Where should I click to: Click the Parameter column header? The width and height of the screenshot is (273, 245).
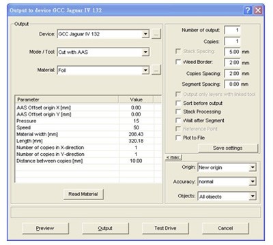coord(67,99)
